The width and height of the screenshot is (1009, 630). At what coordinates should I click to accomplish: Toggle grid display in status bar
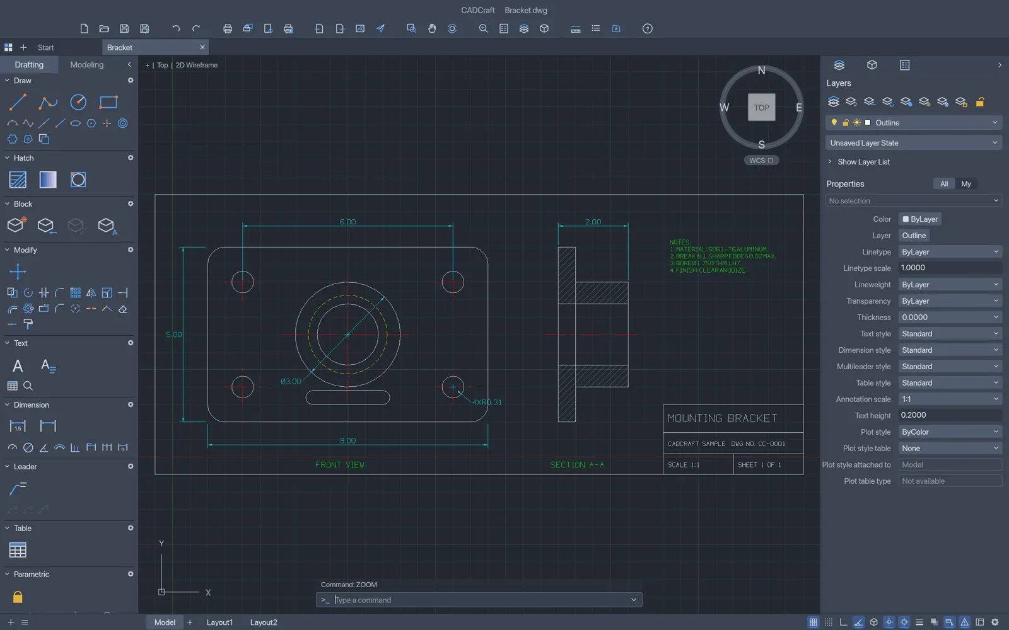814,622
